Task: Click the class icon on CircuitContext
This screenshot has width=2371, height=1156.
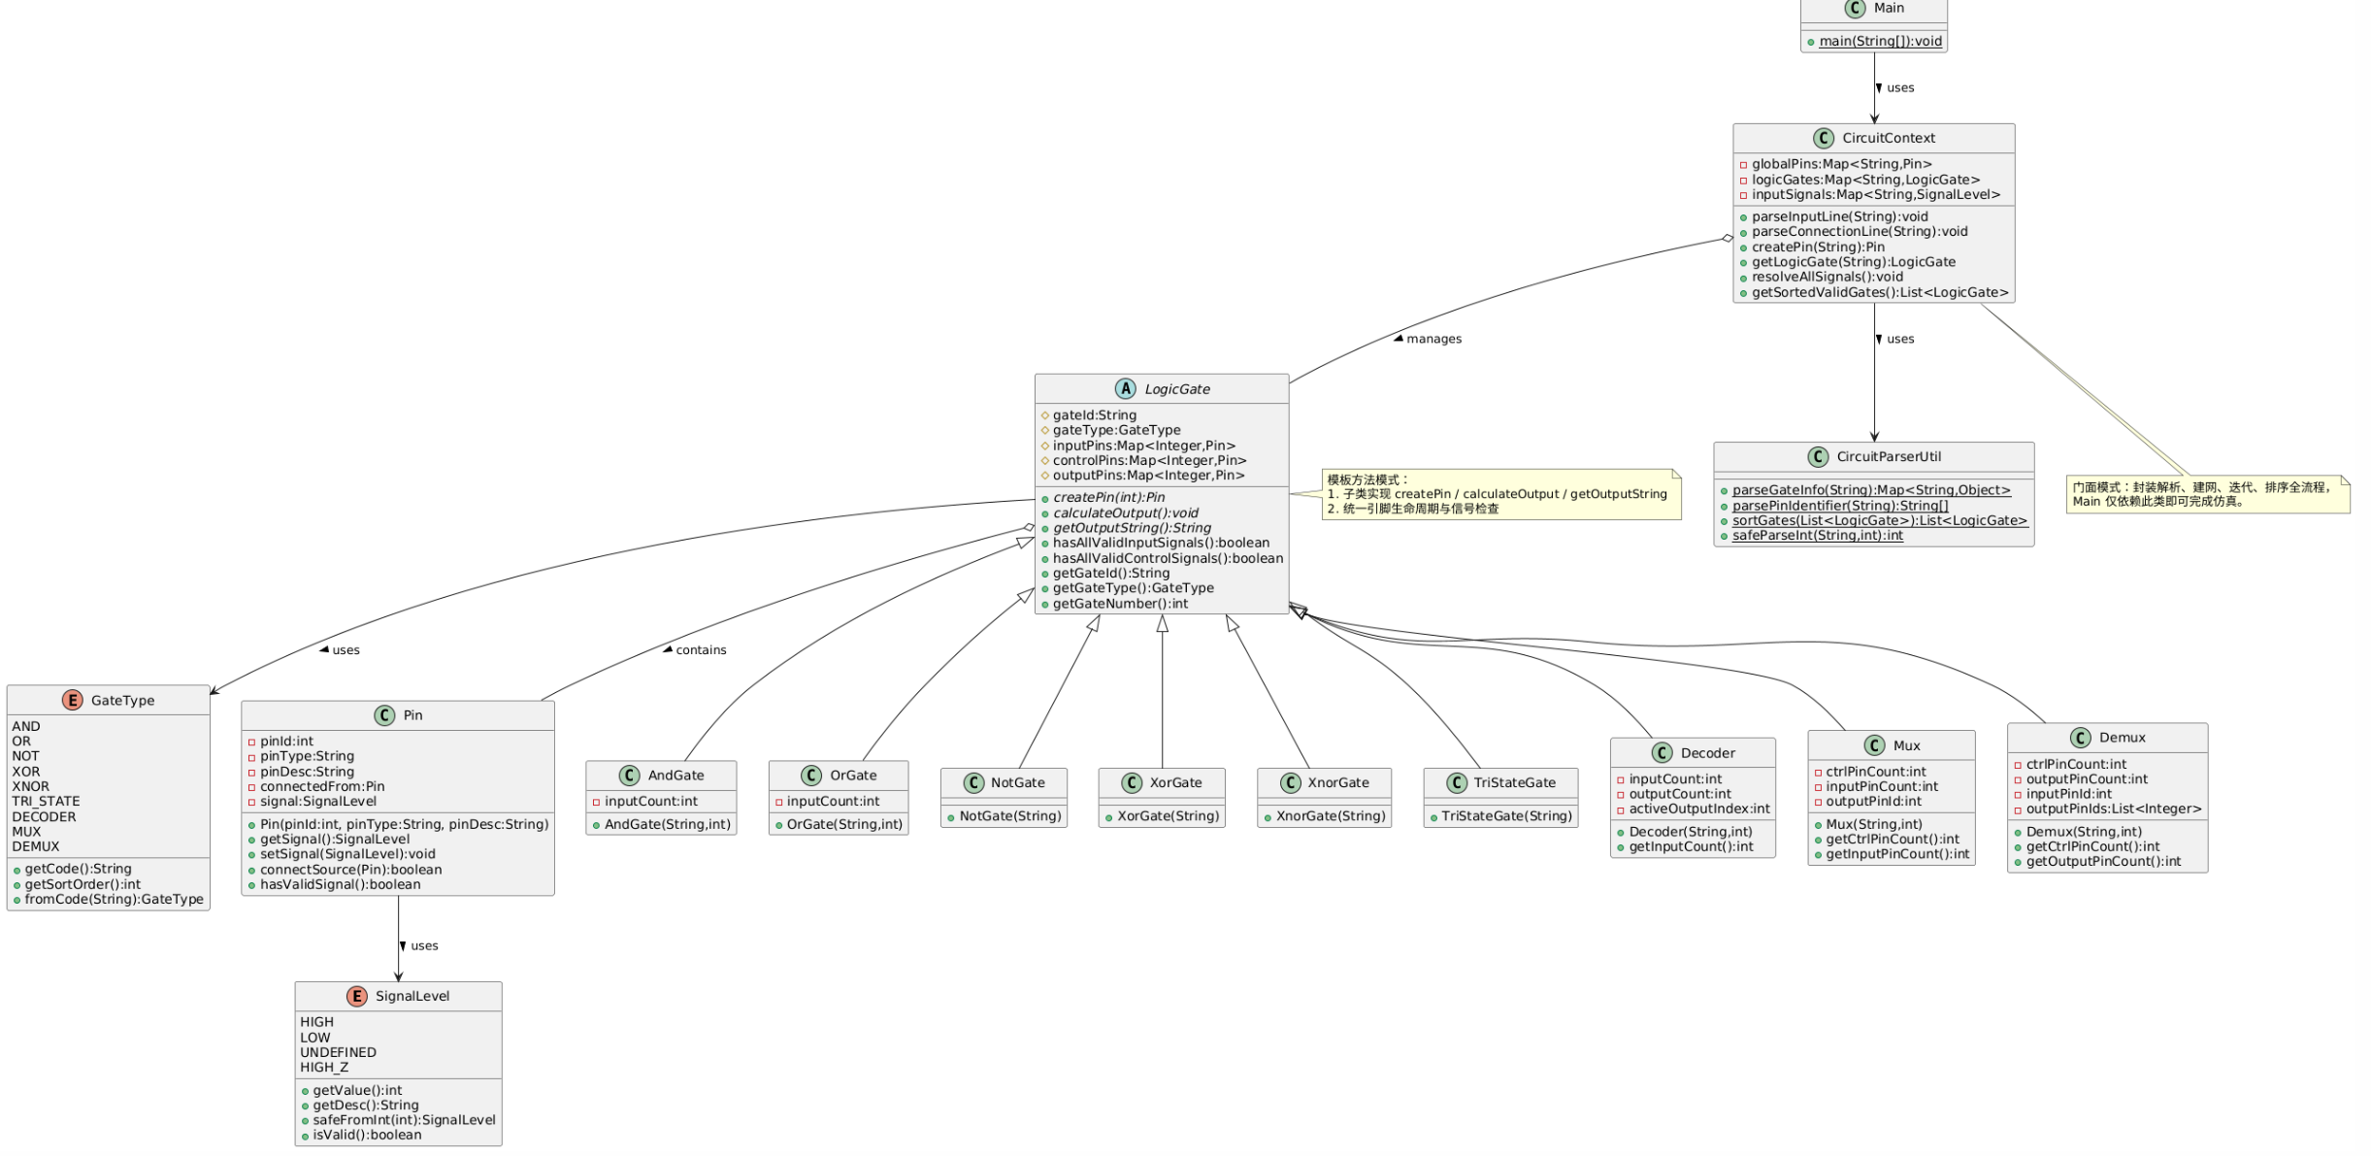Action: [x=1823, y=138]
